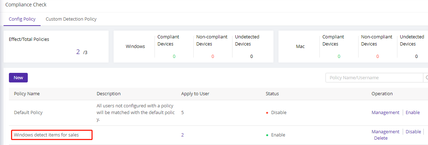
Task: Focus the Policy Name/Username search field
Action: point(374,77)
